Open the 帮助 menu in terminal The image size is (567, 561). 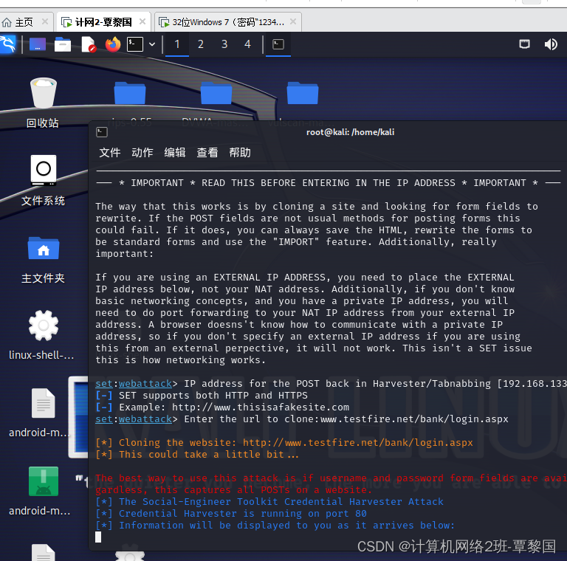[x=240, y=153]
